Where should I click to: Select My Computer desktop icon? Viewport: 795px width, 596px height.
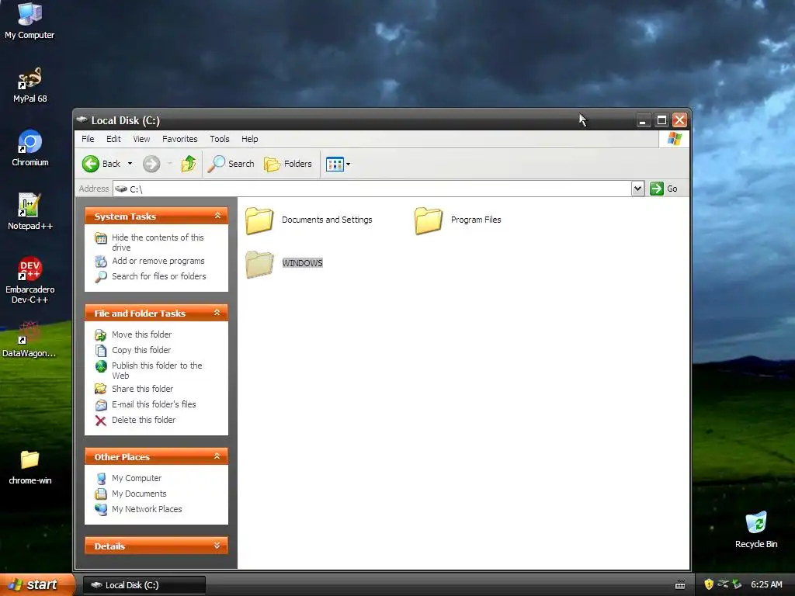(x=30, y=21)
